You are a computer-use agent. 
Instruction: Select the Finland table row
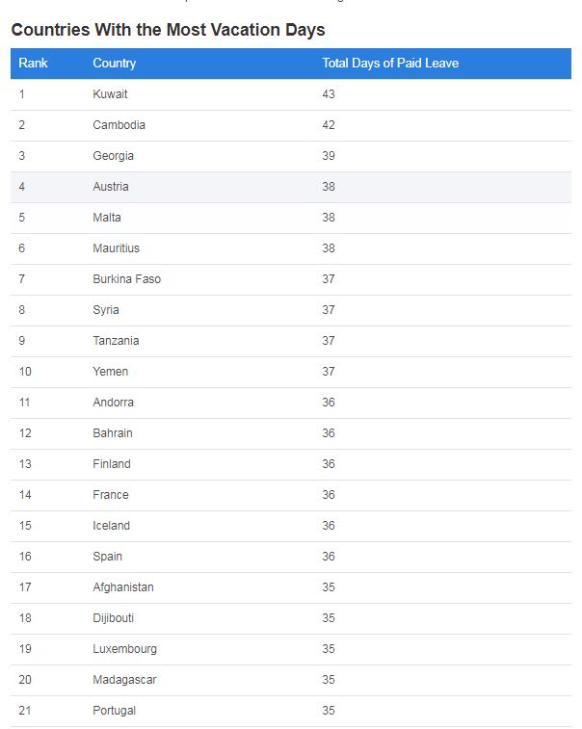pos(291,464)
